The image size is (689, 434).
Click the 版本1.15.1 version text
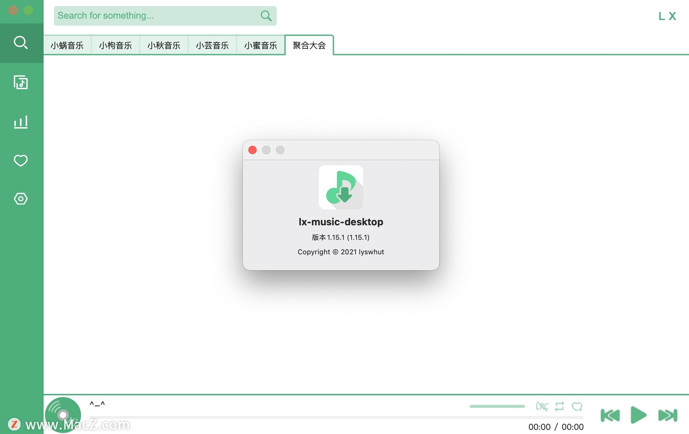[341, 237]
